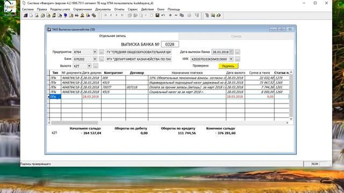Viewport: 344px width, 193px height.
Task: Click ellipsis button next to ИИК field
Action: click(238, 59)
